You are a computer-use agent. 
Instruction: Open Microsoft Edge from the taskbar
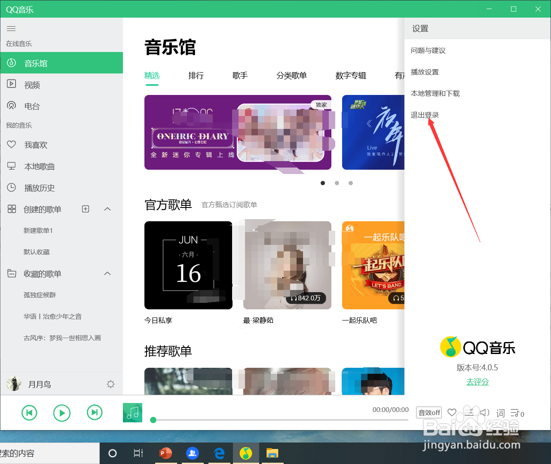pyautogui.click(x=219, y=453)
